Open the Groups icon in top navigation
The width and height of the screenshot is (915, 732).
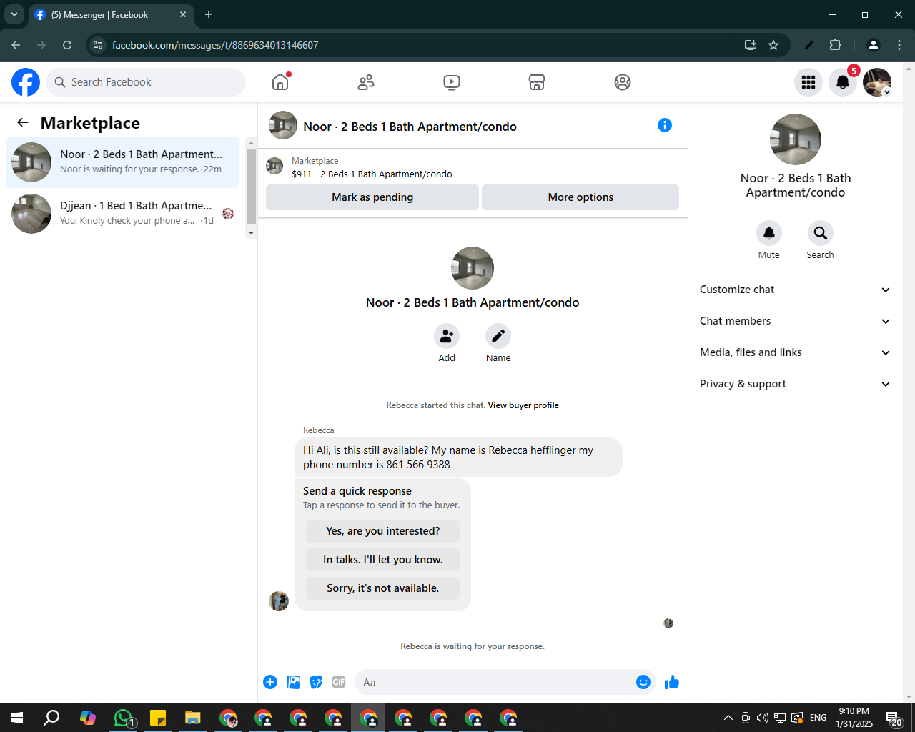[623, 82]
